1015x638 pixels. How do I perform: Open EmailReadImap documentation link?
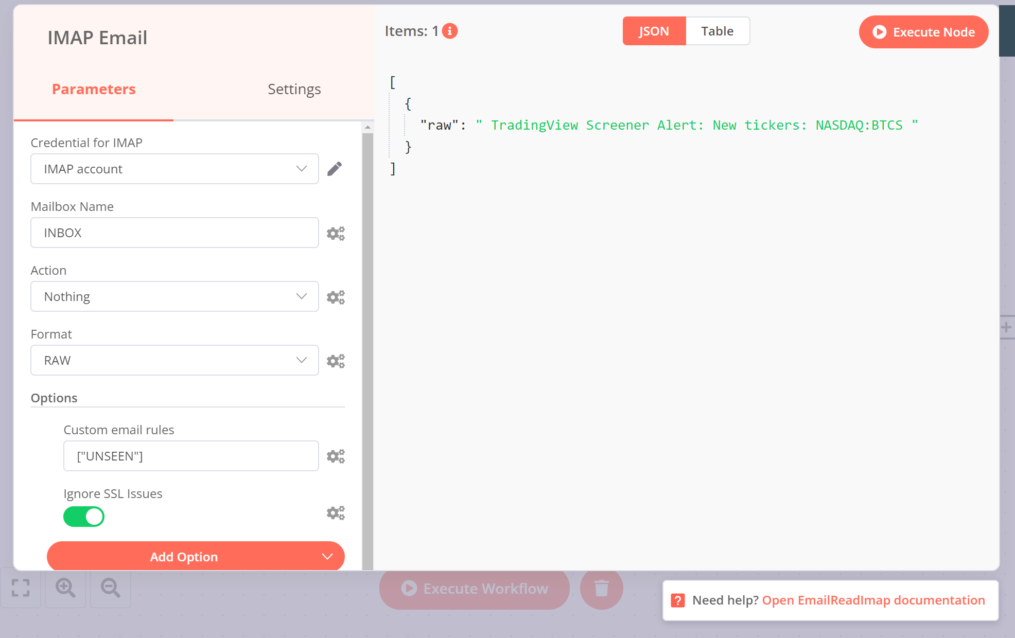click(x=873, y=600)
